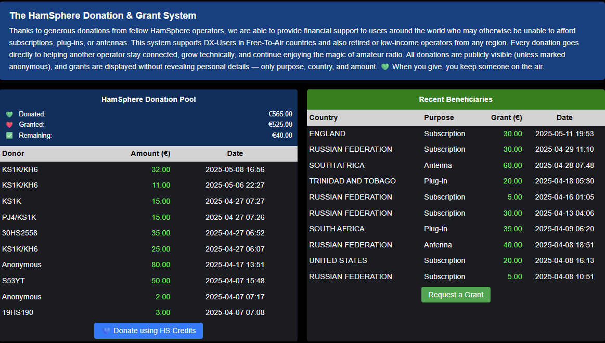This screenshot has width=605, height=343.
Task: Click donor KS1K in the donor list
Action: 11,202
